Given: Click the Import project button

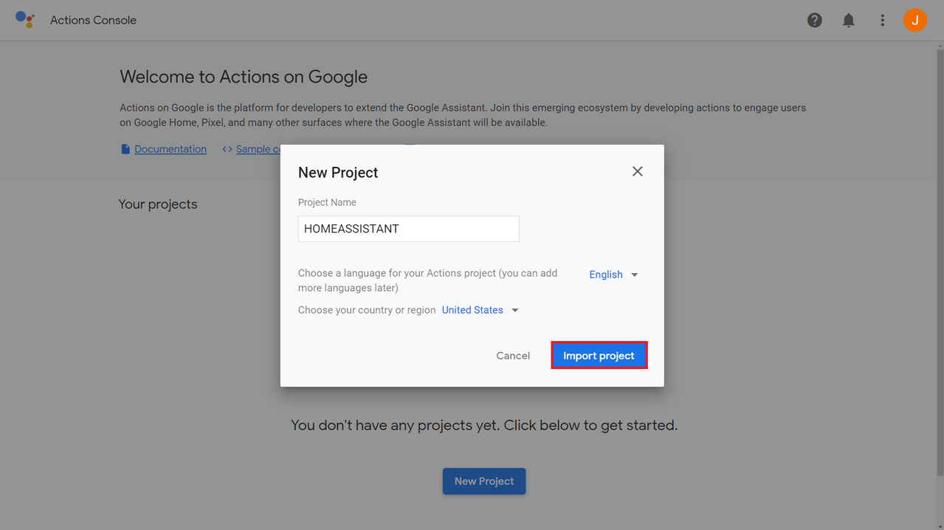Looking at the screenshot, I should 599,356.
